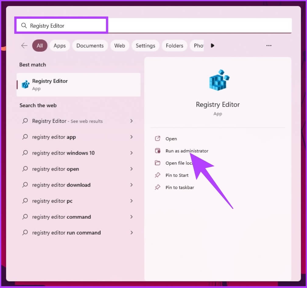Click search icon beside 'registry editor pc'
The image size is (307, 288).
(x=25, y=201)
